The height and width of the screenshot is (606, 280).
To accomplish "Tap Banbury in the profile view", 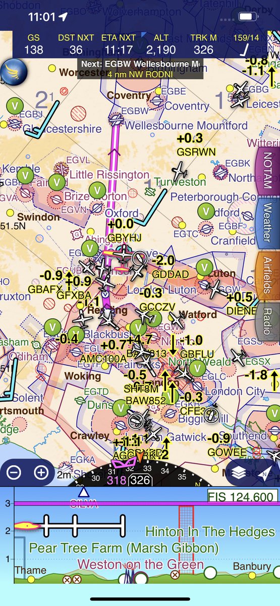I will point(252,567).
